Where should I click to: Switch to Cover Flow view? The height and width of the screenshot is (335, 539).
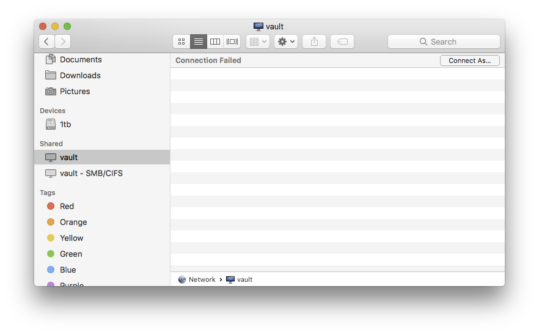pyautogui.click(x=232, y=42)
